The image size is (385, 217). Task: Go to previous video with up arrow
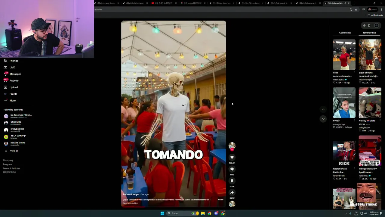click(323, 109)
